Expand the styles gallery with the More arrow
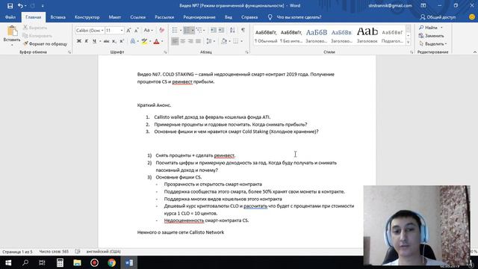Image resolution: width=478 pixels, height=269 pixels. pos(409,43)
